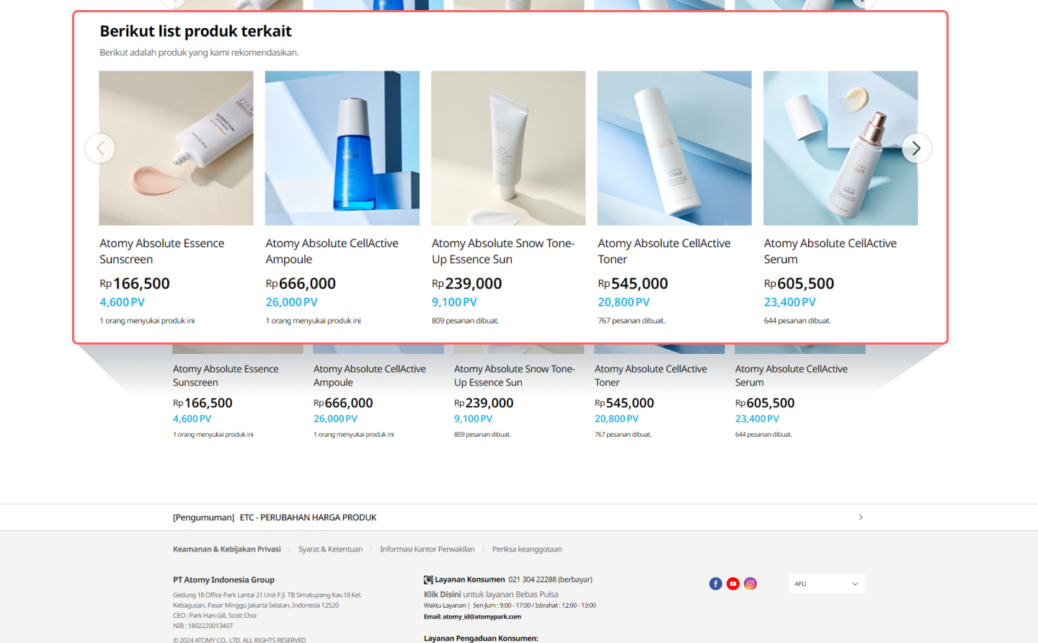
Task: Open the Periksa keanggotaan link
Action: pos(527,549)
